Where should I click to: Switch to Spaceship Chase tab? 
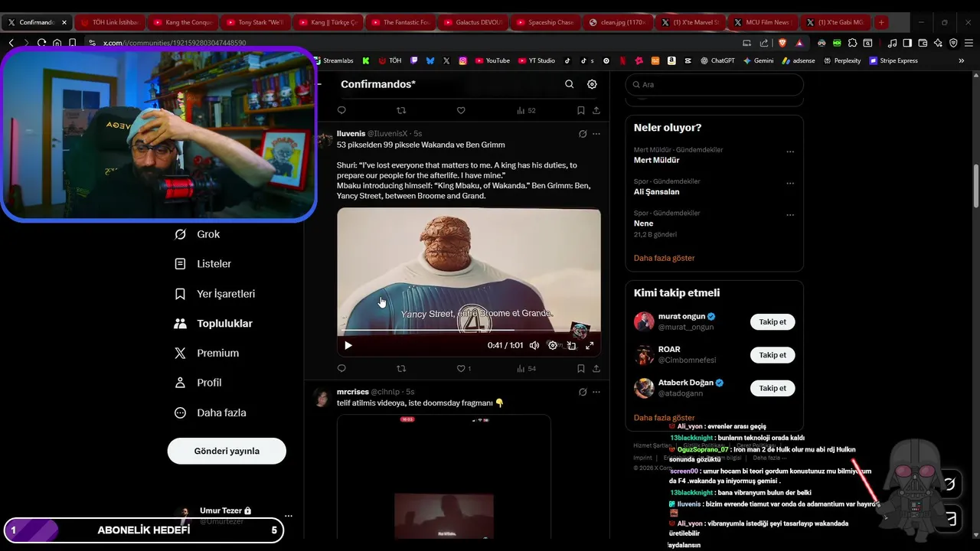coord(544,22)
